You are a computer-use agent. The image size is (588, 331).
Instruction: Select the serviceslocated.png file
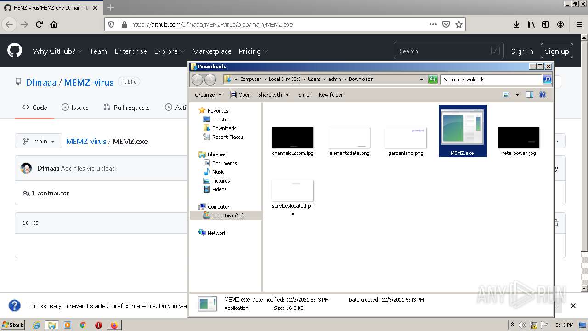[293, 197]
